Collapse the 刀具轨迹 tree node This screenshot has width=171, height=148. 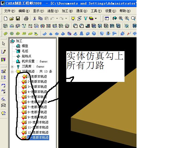(12, 72)
